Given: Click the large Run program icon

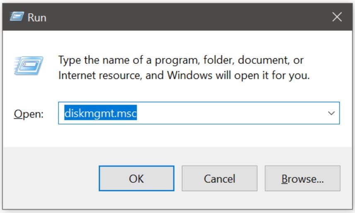Looking at the screenshot, I should point(28,66).
